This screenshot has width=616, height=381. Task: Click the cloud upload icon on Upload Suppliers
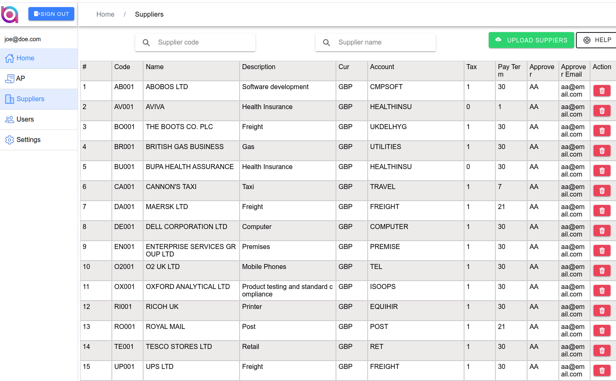pyautogui.click(x=498, y=40)
